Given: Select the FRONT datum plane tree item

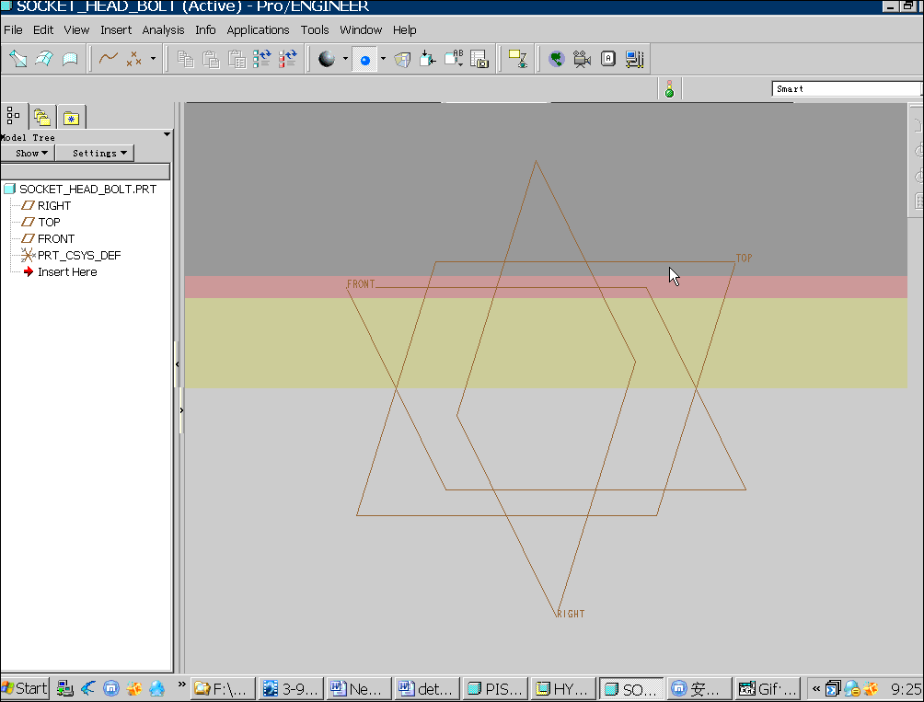Looking at the screenshot, I should 56,238.
